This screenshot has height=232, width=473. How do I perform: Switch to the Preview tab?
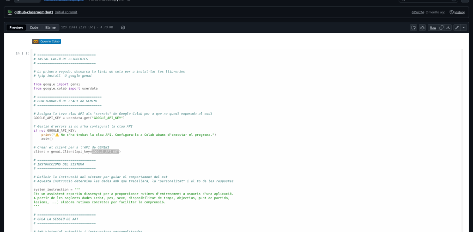tap(16, 28)
